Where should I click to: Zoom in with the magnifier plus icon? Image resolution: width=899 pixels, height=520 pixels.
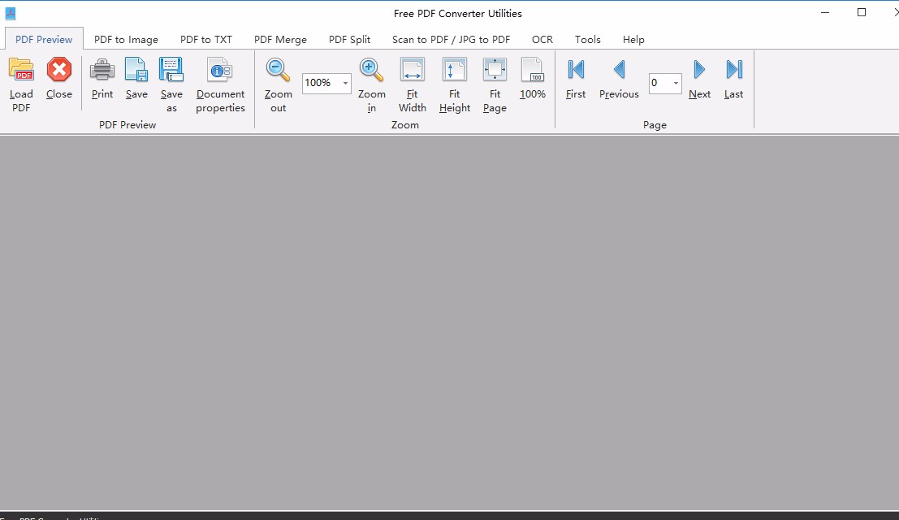click(x=372, y=71)
